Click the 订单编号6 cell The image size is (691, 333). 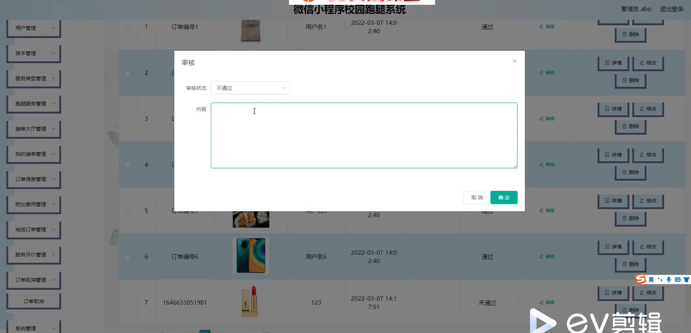pos(184,256)
